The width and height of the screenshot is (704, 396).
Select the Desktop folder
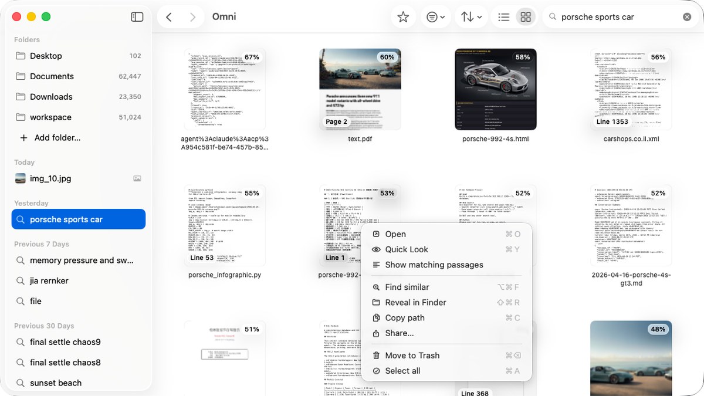pos(78,56)
